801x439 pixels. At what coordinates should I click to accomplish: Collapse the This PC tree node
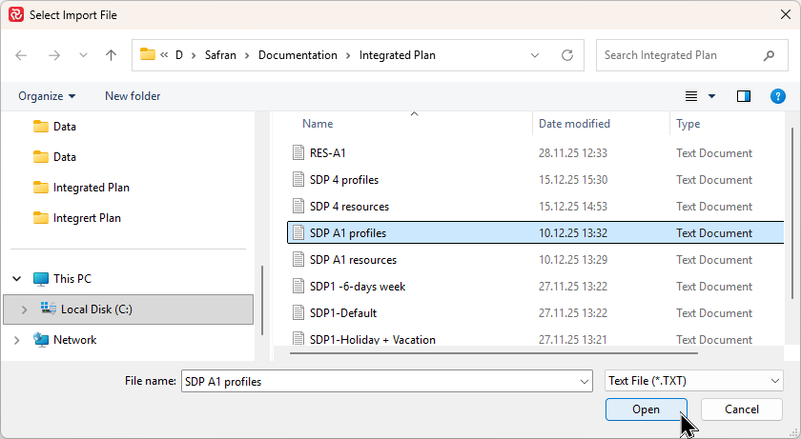(x=17, y=279)
